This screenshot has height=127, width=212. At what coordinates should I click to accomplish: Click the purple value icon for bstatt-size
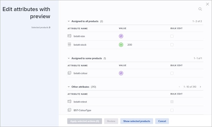click(x=121, y=36)
